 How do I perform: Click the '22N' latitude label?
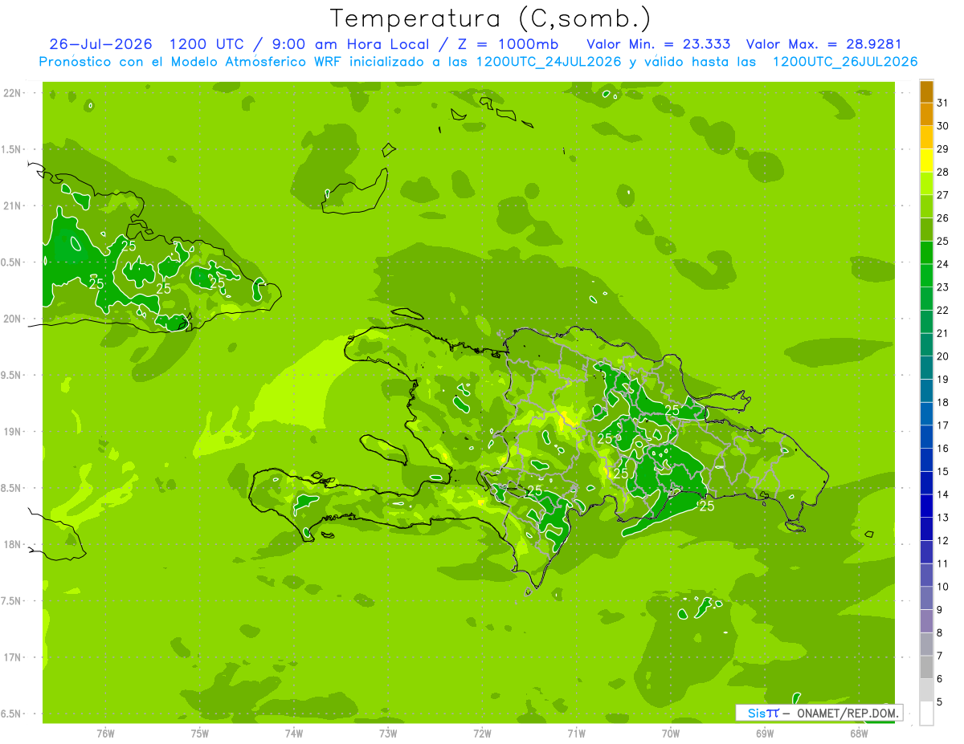12,93
